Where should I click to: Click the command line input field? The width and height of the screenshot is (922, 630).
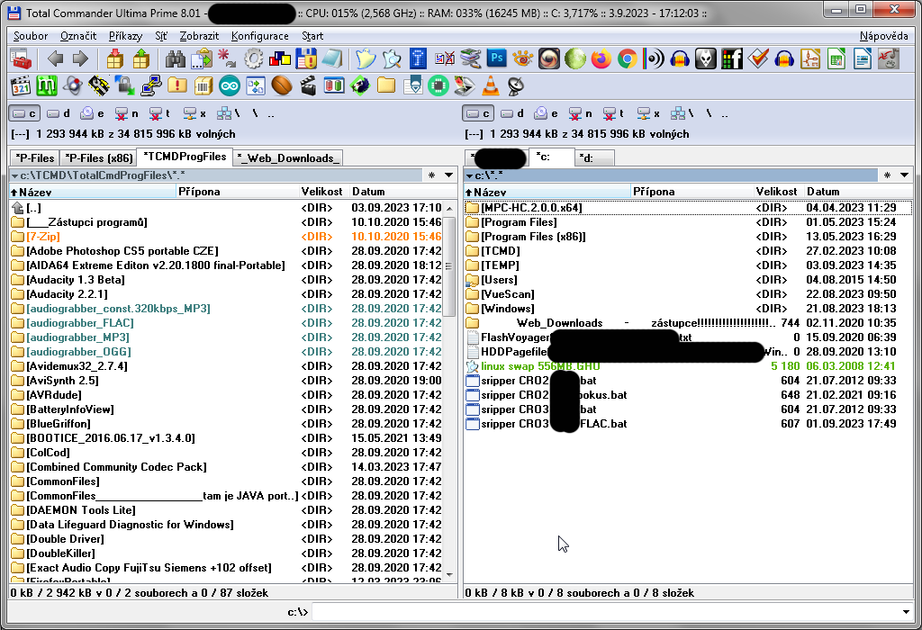pyautogui.click(x=612, y=612)
